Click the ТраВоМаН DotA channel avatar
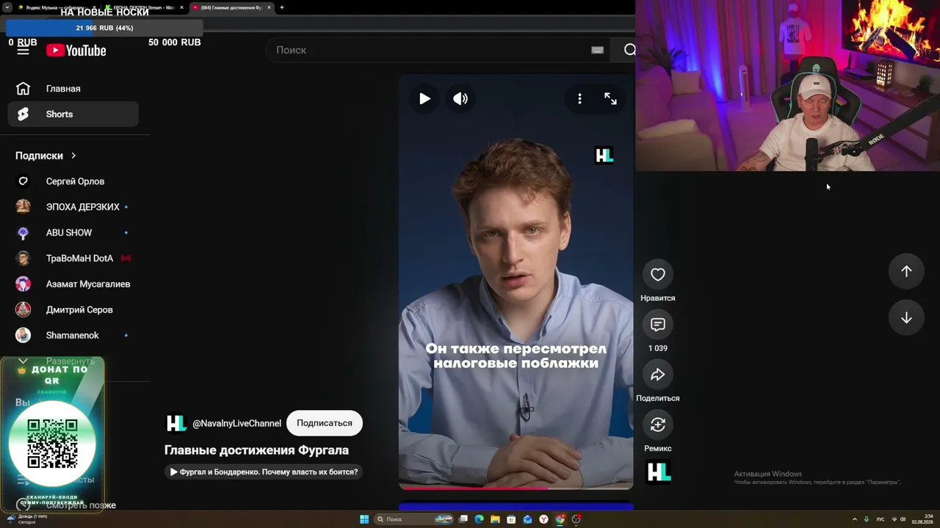This screenshot has width=940, height=528. point(23,258)
